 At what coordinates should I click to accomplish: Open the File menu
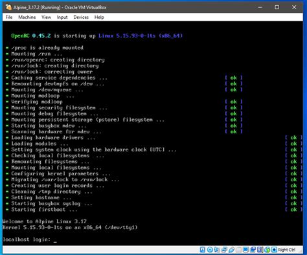tap(9, 17)
